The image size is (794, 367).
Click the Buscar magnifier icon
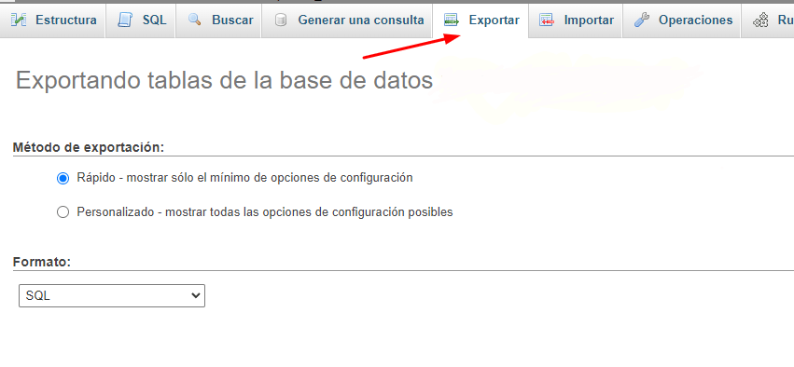[x=194, y=20]
